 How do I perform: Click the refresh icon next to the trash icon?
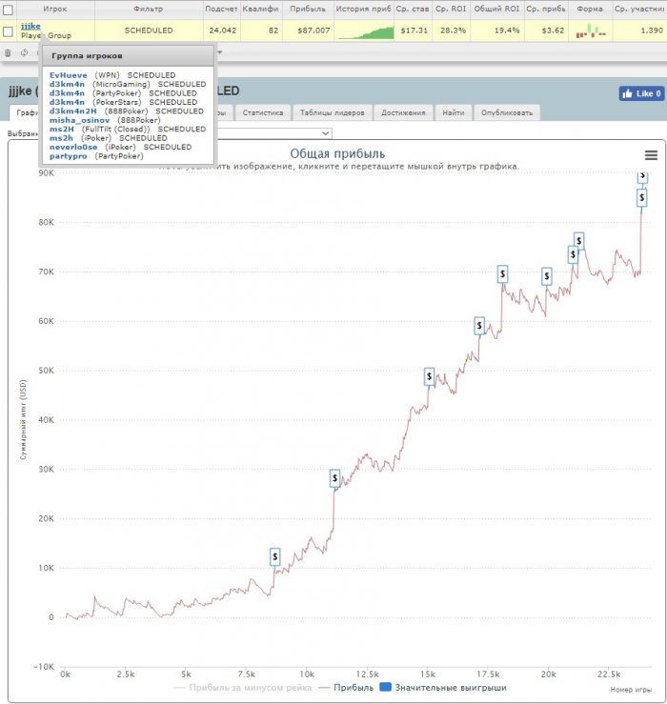coord(24,53)
